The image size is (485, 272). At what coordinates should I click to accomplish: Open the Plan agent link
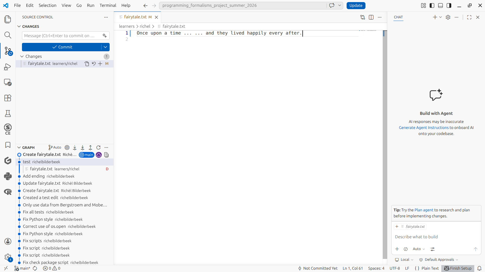[x=424, y=210]
